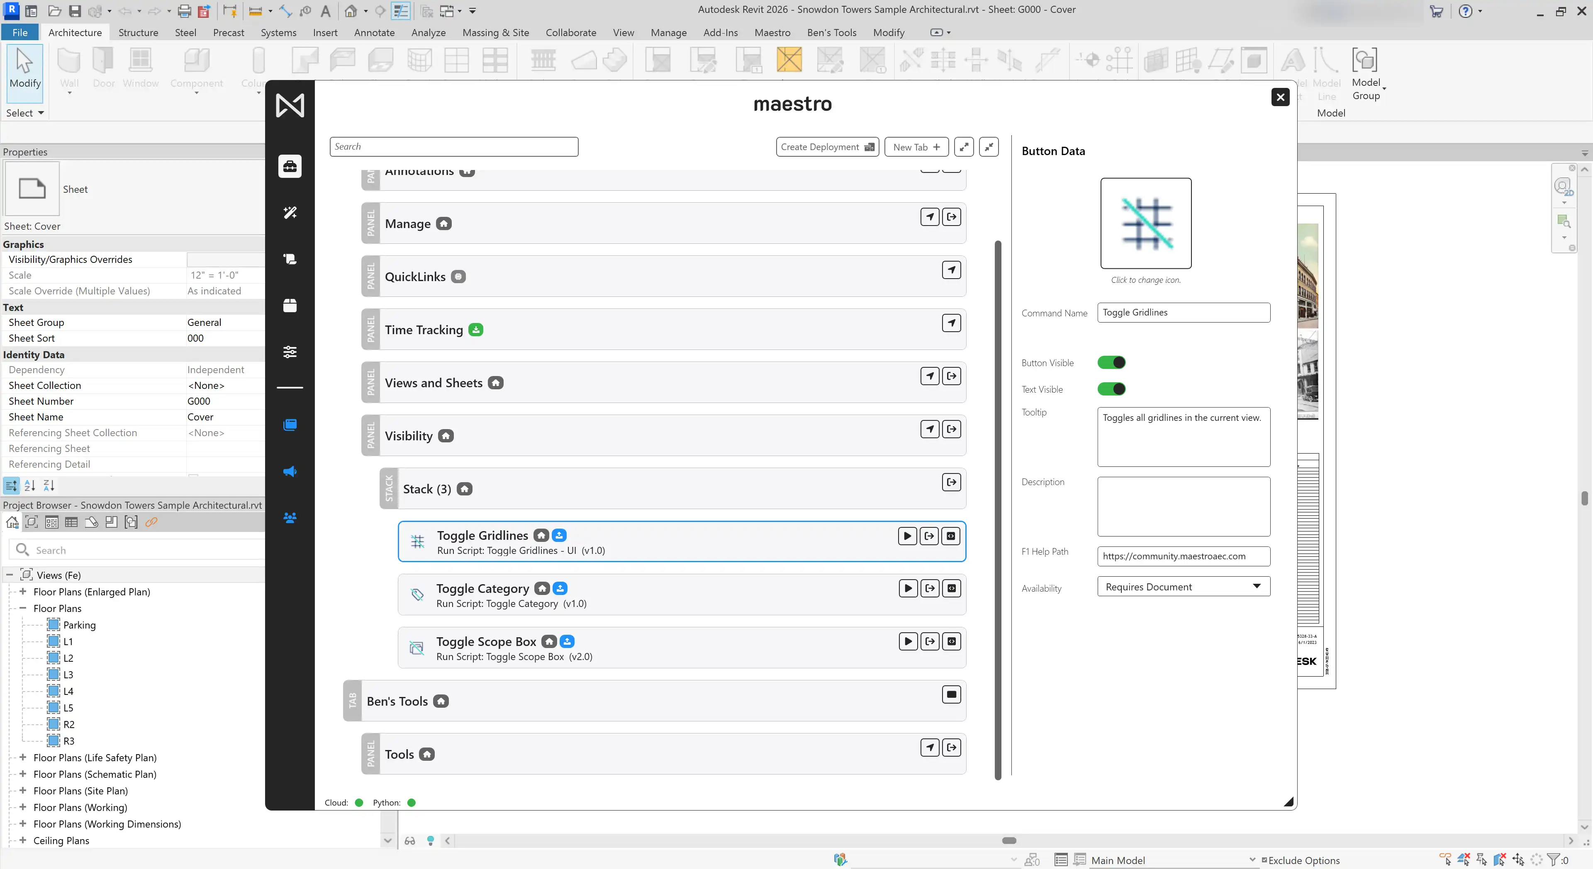Click the expand all arrows button
The width and height of the screenshot is (1593, 869).
pyautogui.click(x=963, y=147)
